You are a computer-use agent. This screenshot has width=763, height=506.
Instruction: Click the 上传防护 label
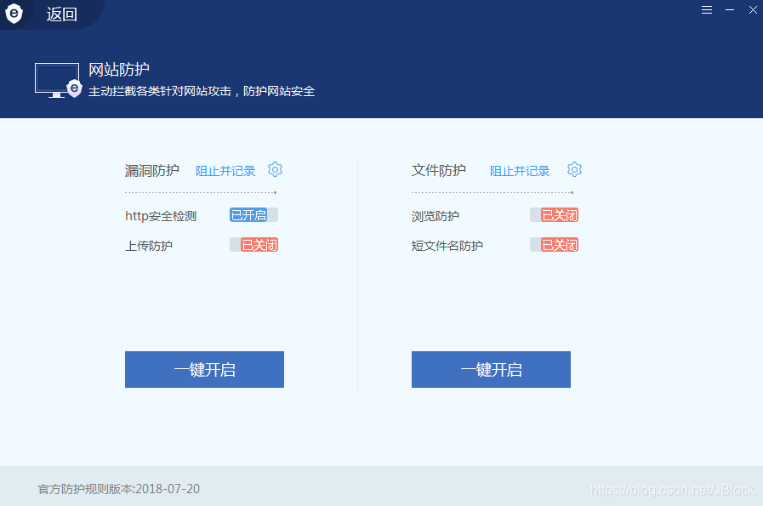click(x=149, y=246)
